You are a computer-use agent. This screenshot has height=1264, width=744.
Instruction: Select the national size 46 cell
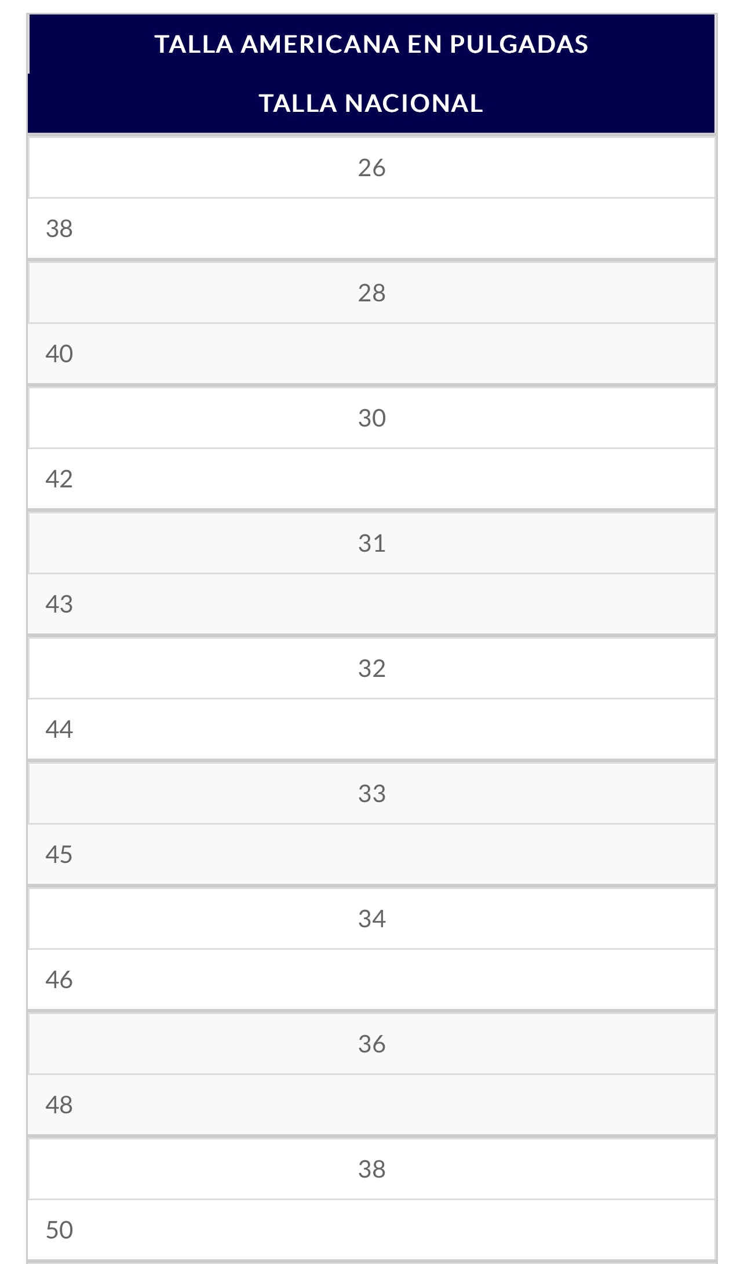(59, 979)
